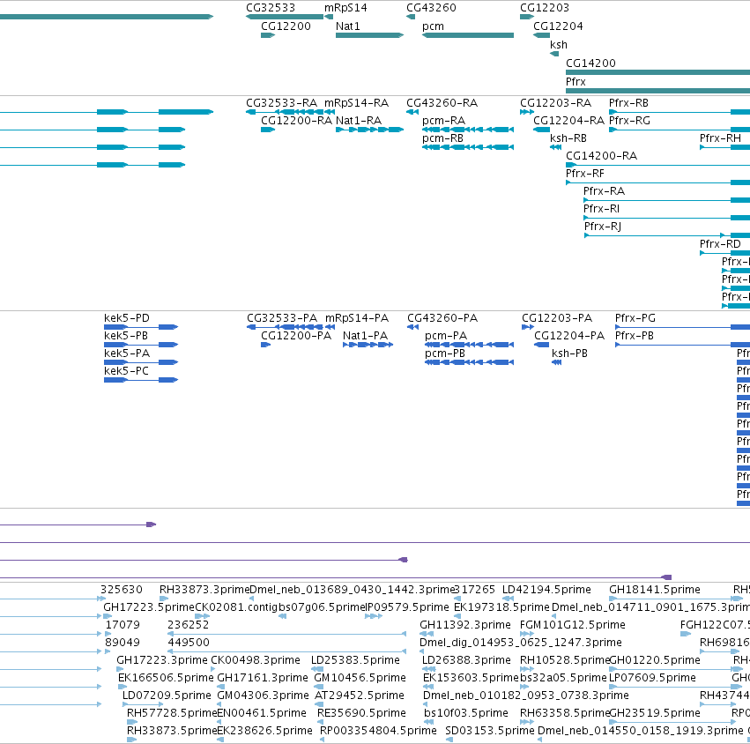Open the CG12204 gene label
Image resolution: width=750 pixels, height=744 pixels.
tap(558, 26)
